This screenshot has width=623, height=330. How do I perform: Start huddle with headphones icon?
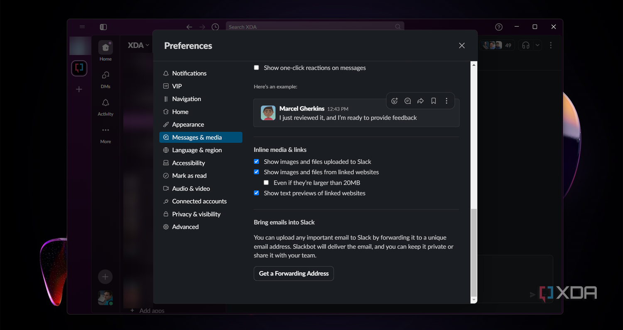click(x=526, y=45)
